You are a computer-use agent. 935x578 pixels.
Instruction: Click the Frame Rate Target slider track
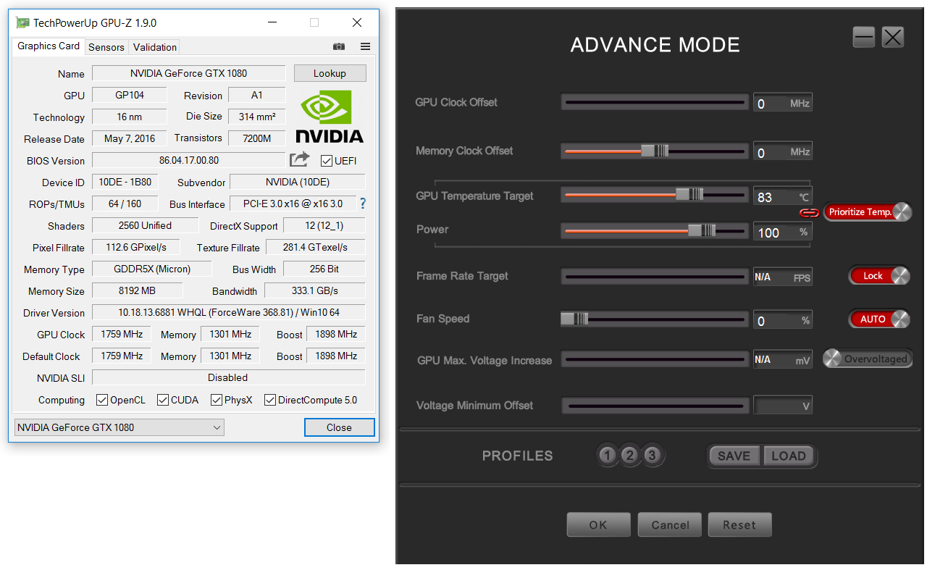[655, 276]
